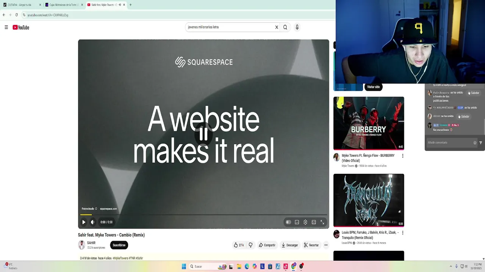Click the Visitar sitio ad button

click(373, 87)
